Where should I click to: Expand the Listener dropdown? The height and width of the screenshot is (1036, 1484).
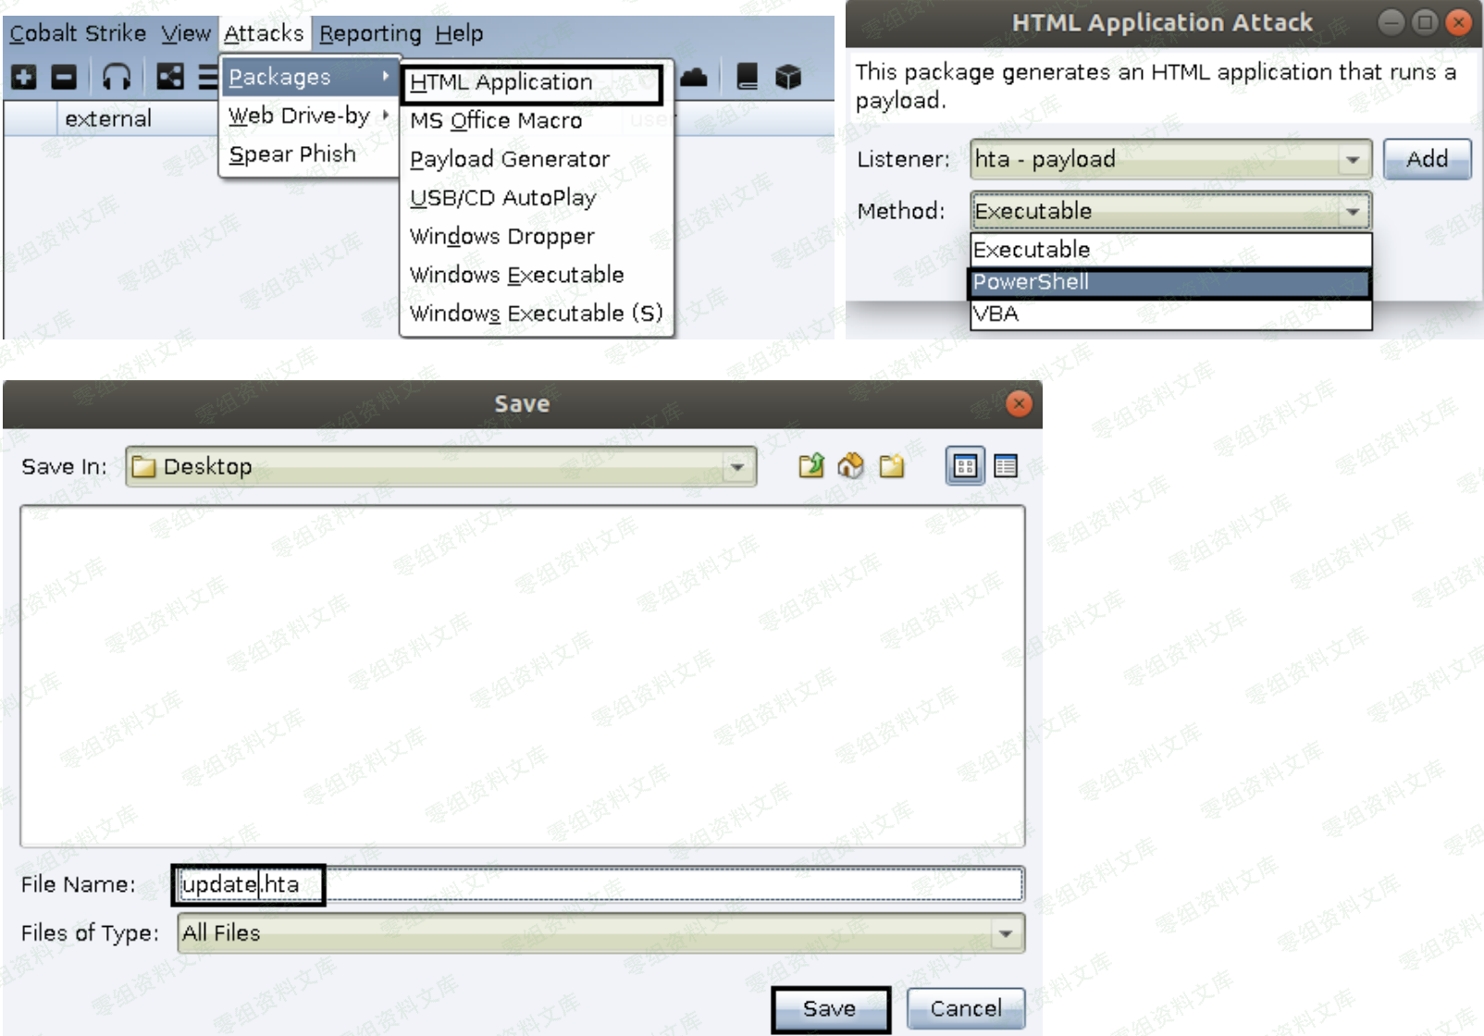click(1353, 160)
